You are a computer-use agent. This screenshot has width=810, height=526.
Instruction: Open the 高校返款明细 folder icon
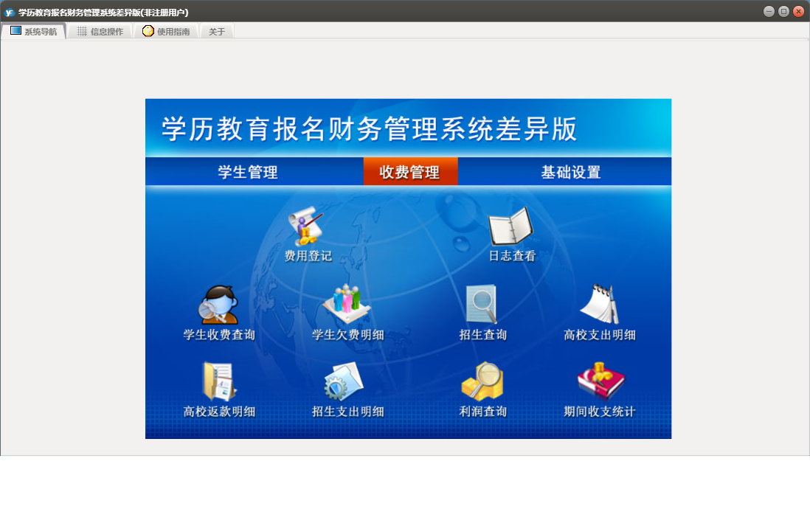219,382
